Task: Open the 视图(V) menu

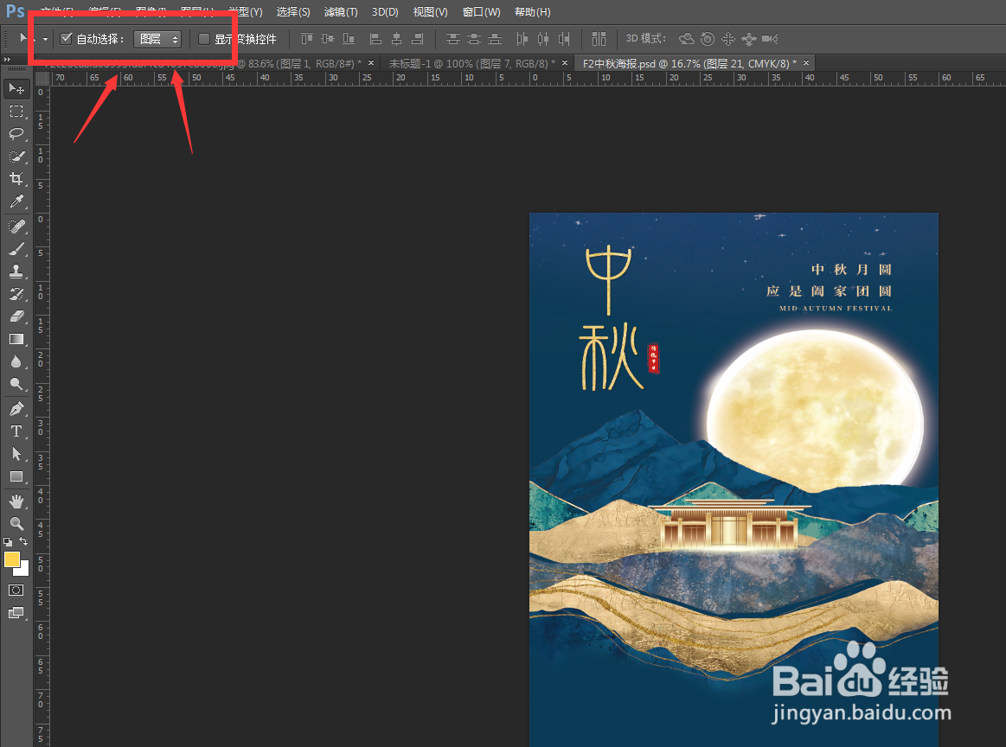Action: (431, 12)
